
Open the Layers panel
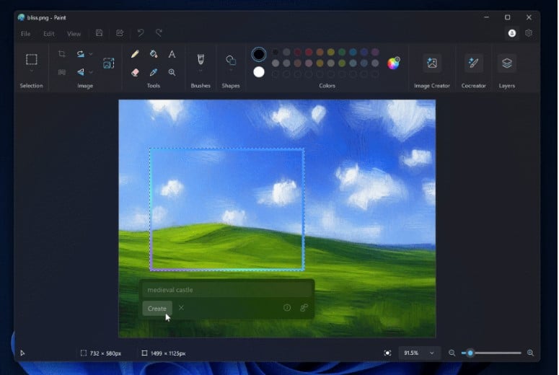tap(506, 63)
